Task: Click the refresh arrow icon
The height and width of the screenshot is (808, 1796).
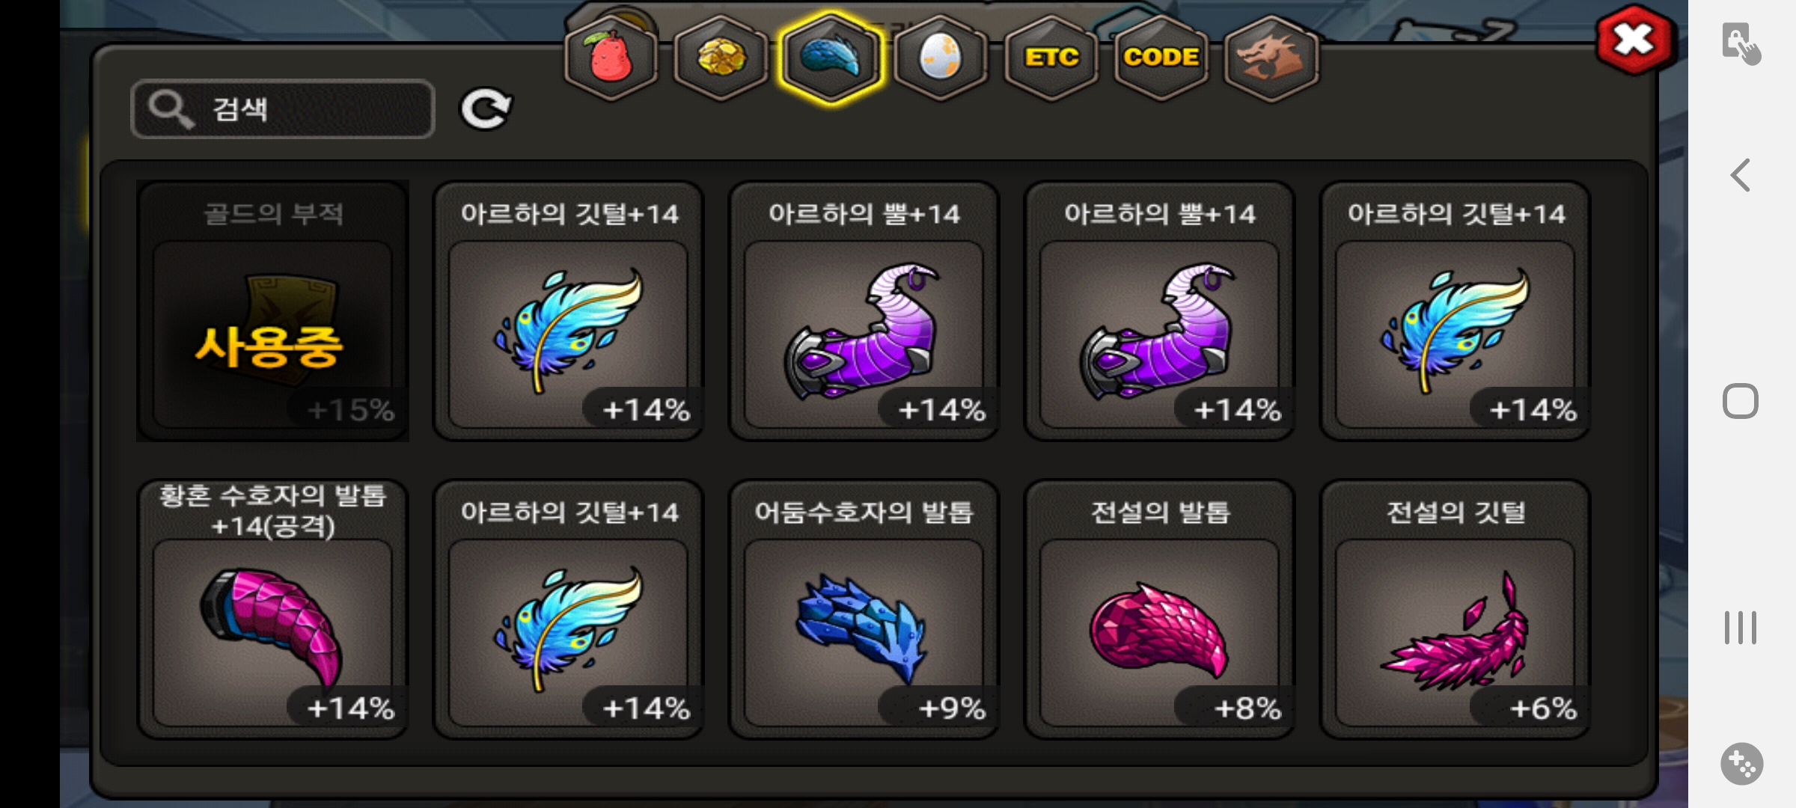Action: point(486,109)
